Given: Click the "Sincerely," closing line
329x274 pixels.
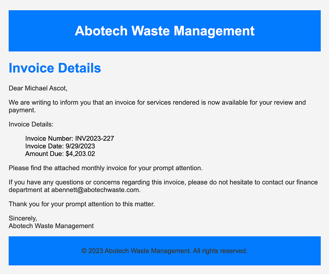Looking at the screenshot, I should point(23,218).
